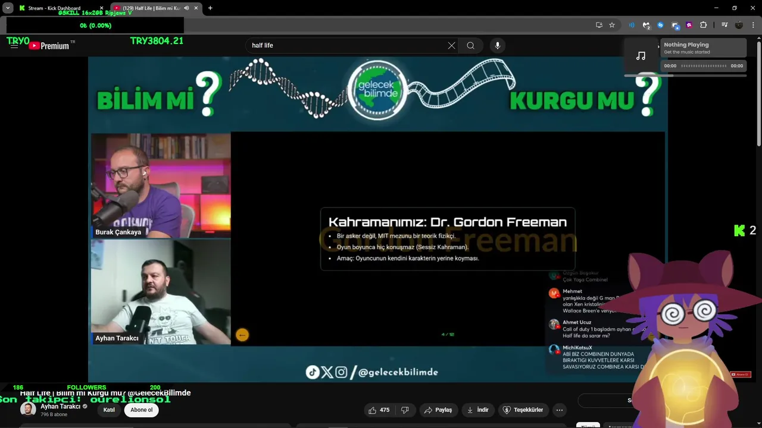The image size is (762, 428).
Task: Click the @gelecekbilimde handle text
Action: click(x=398, y=372)
